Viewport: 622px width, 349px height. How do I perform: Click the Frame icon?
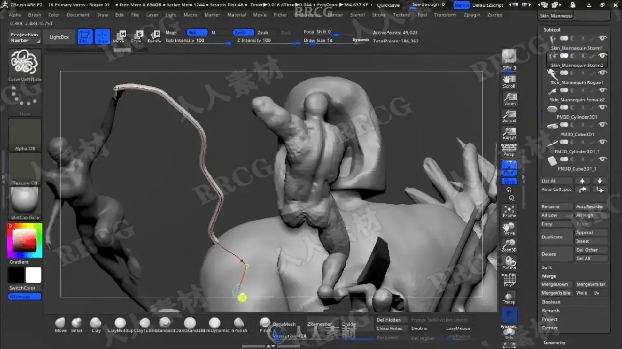(x=510, y=211)
